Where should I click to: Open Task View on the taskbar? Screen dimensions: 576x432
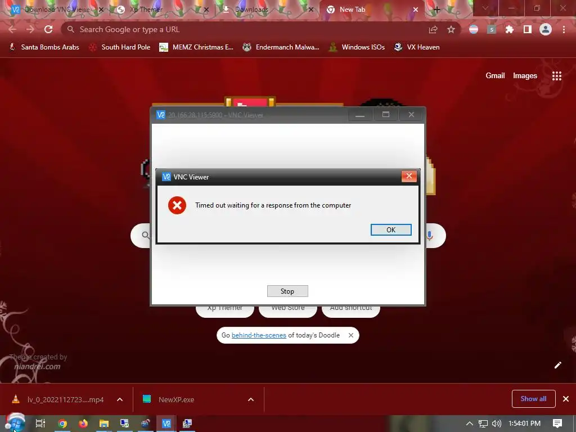tap(40, 423)
